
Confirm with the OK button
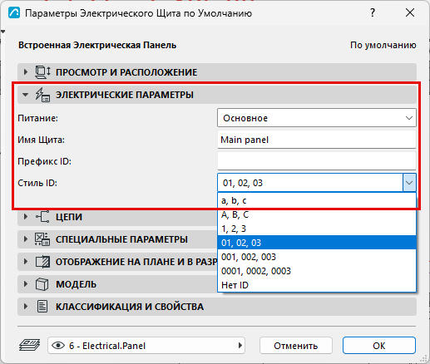[379, 346]
